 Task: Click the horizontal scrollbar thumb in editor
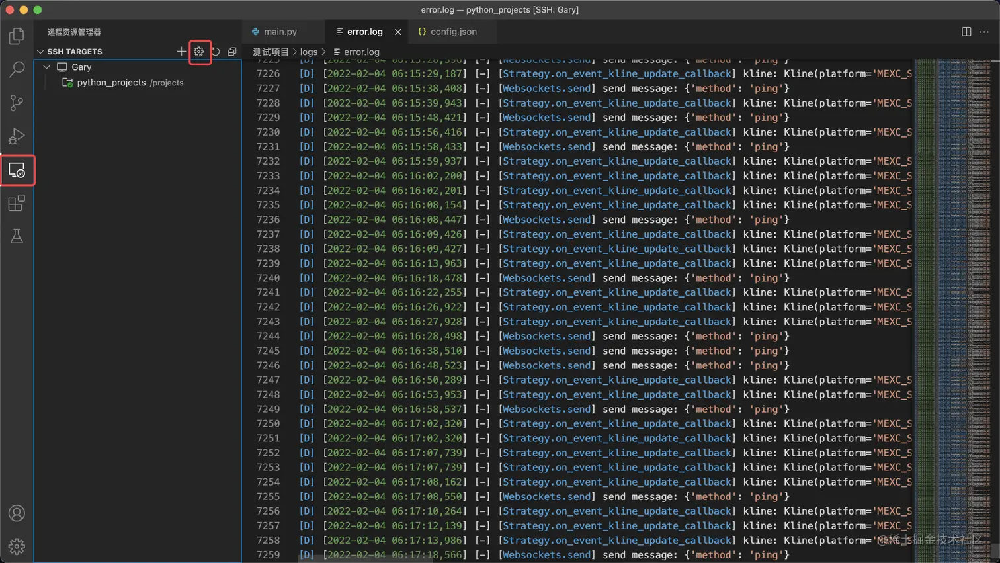coord(365,560)
